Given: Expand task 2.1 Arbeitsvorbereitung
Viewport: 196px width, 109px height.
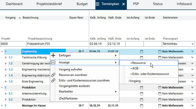Looking at the screenshot, I should point(6,94).
